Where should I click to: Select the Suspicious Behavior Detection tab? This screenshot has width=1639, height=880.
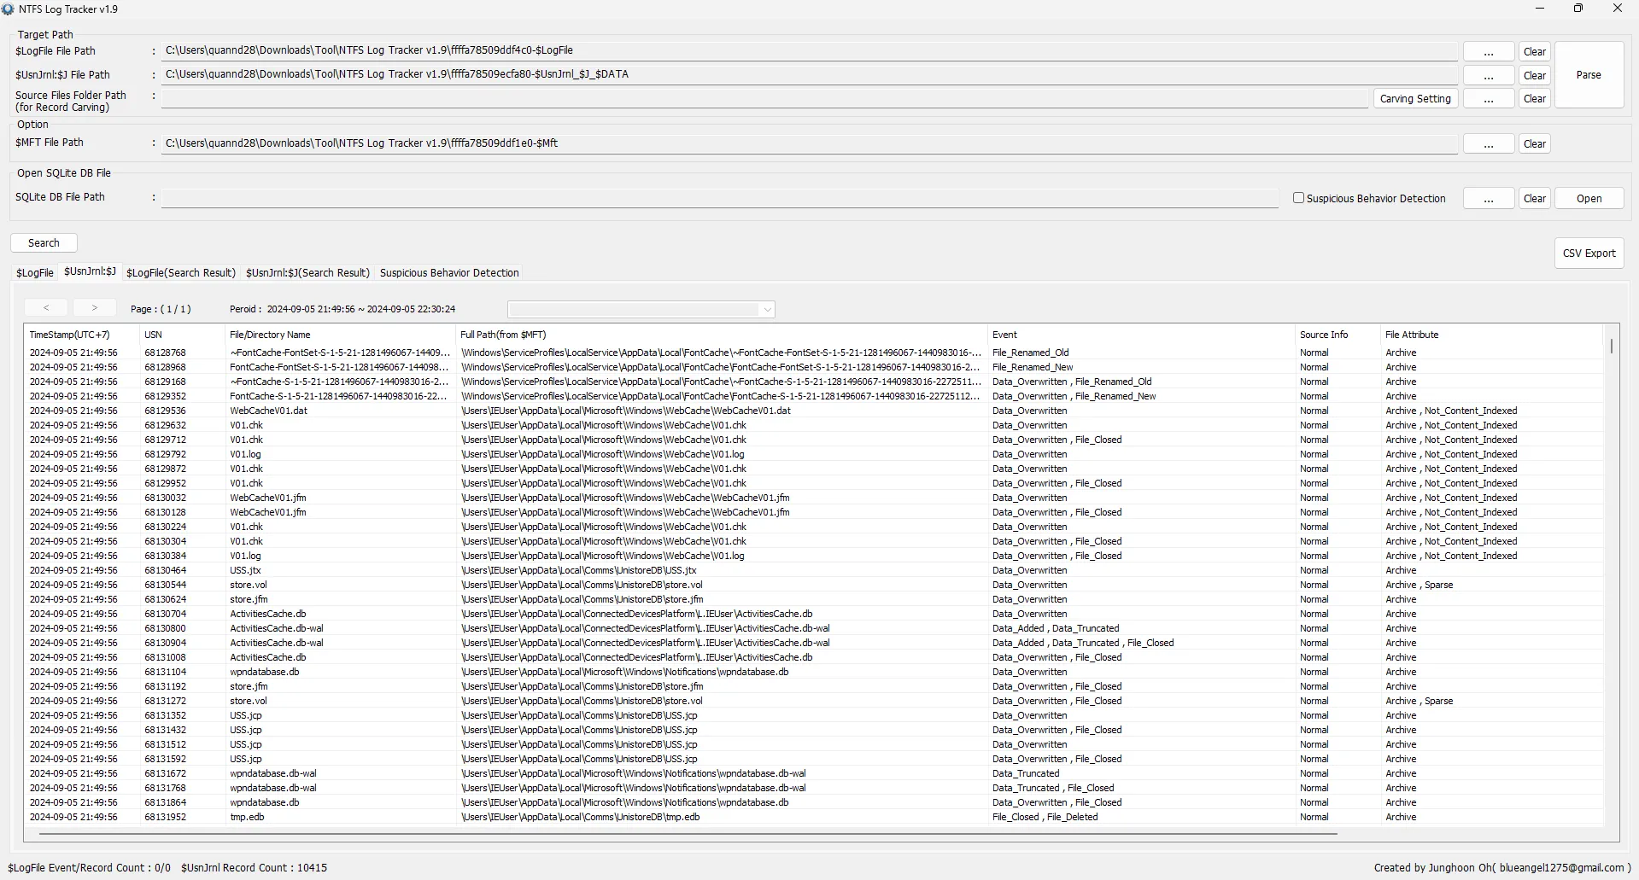point(449,273)
